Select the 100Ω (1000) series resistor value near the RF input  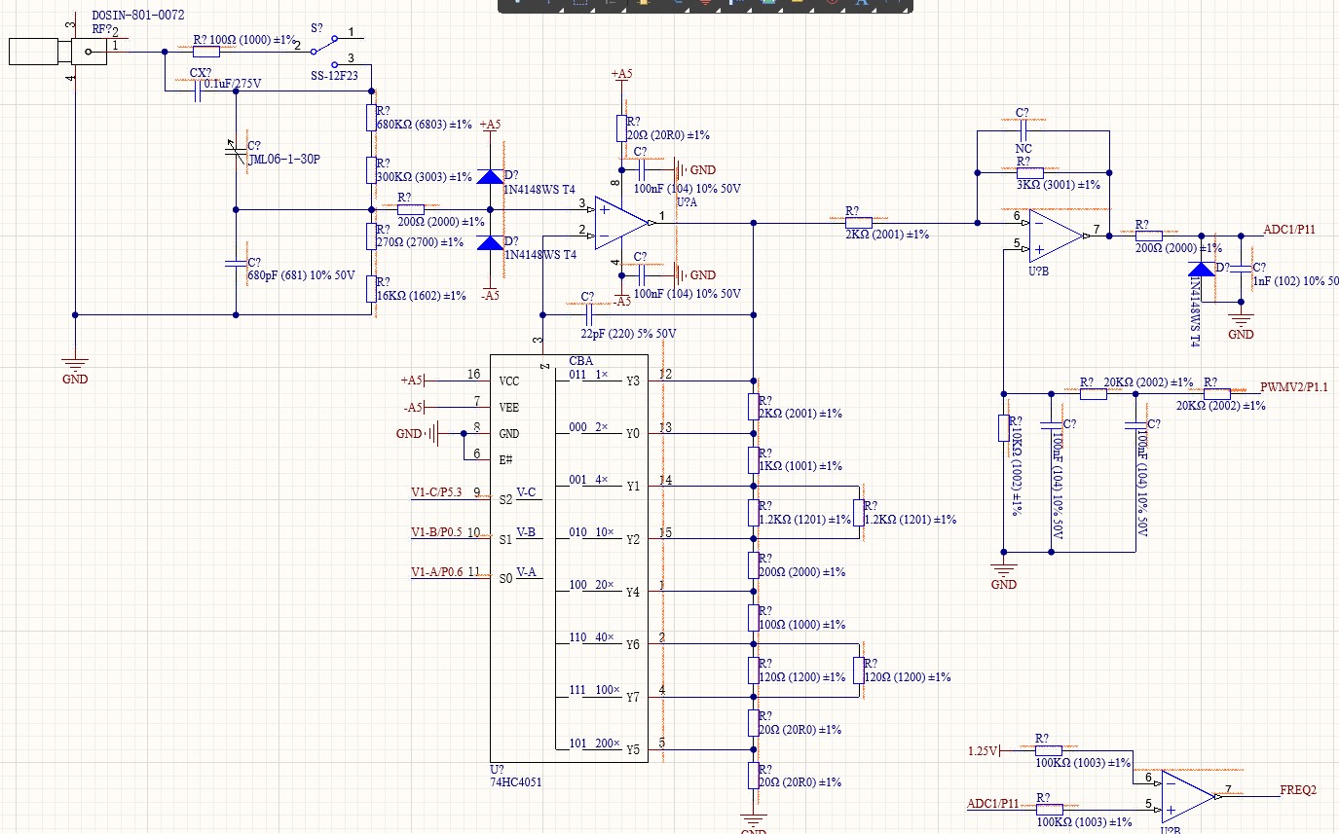pos(253,40)
